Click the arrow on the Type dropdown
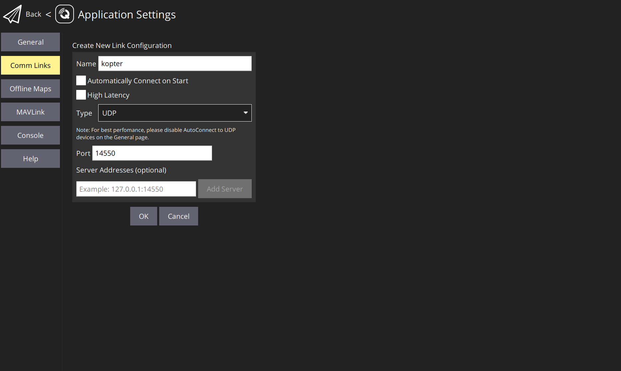The width and height of the screenshot is (621, 371). click(245, 113)
